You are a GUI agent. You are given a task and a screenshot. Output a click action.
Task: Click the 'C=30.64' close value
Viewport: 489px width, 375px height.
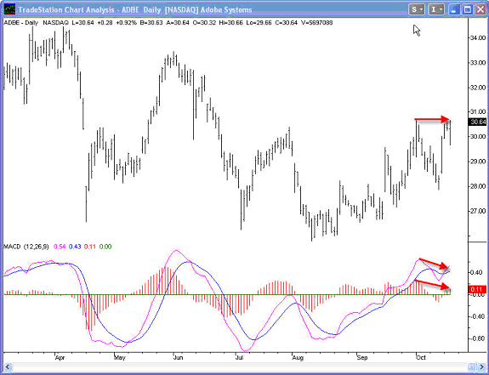pyautogui.click(x=287, y=23)
